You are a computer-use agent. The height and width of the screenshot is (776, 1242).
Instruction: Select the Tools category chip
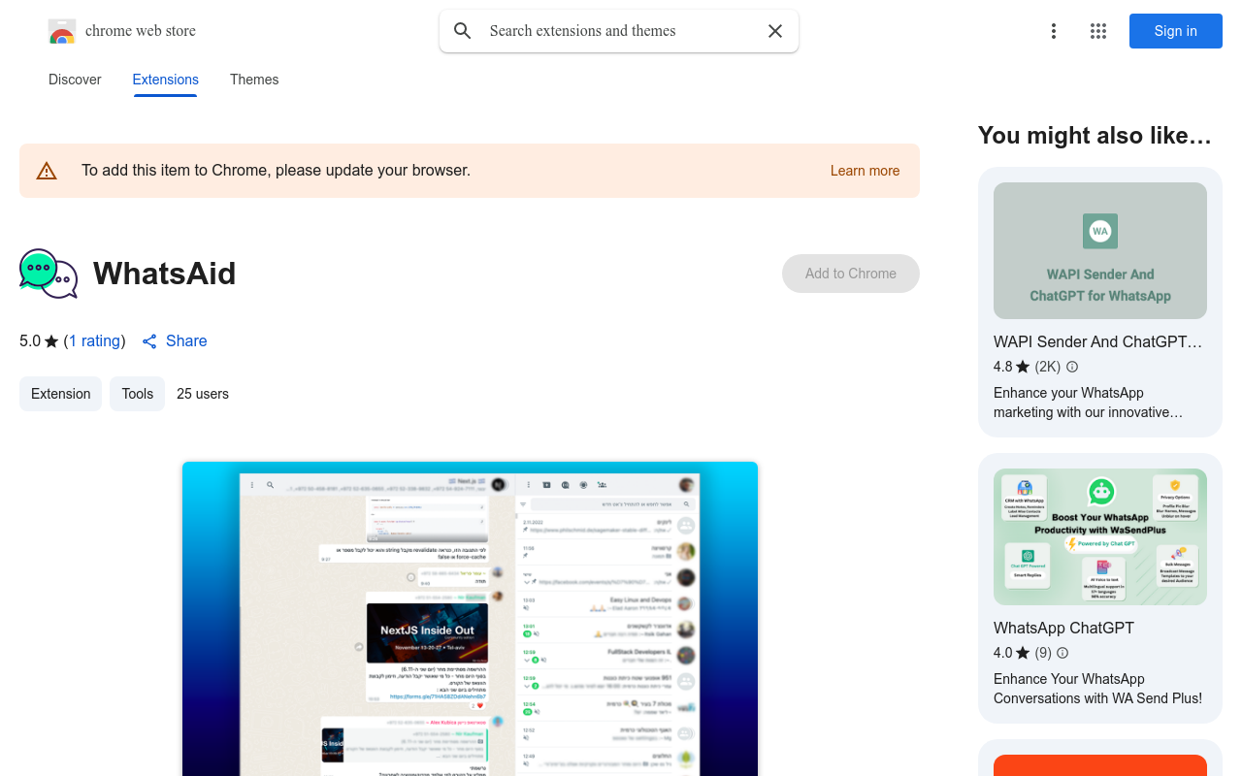pos(138,394)
